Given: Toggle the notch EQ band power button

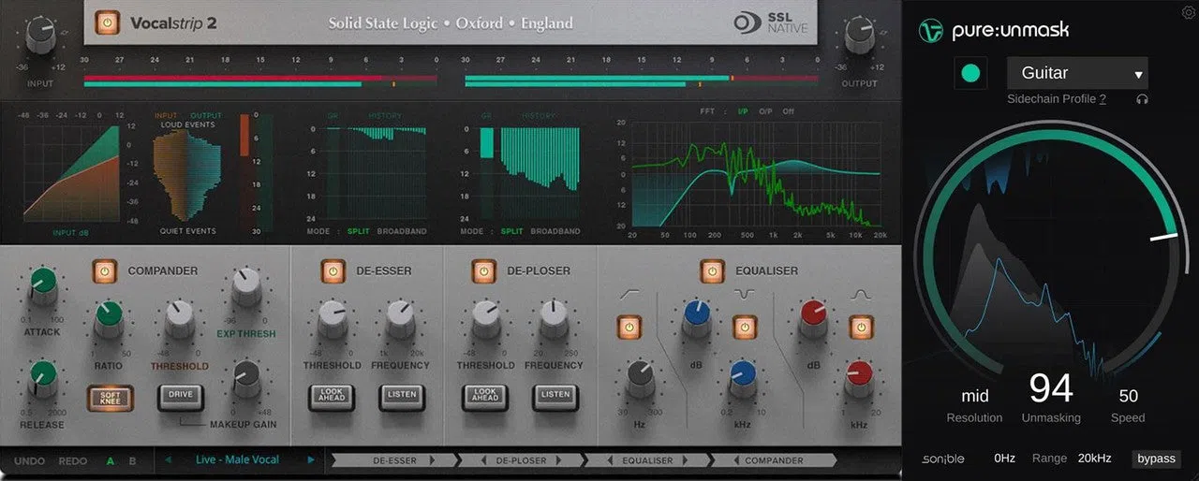Looking at the screenshot, I should [745, 328].
